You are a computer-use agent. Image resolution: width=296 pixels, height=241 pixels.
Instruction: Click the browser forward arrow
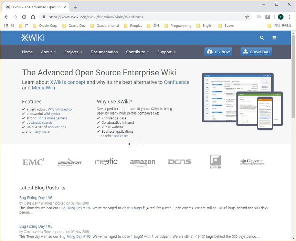point(15,17)
